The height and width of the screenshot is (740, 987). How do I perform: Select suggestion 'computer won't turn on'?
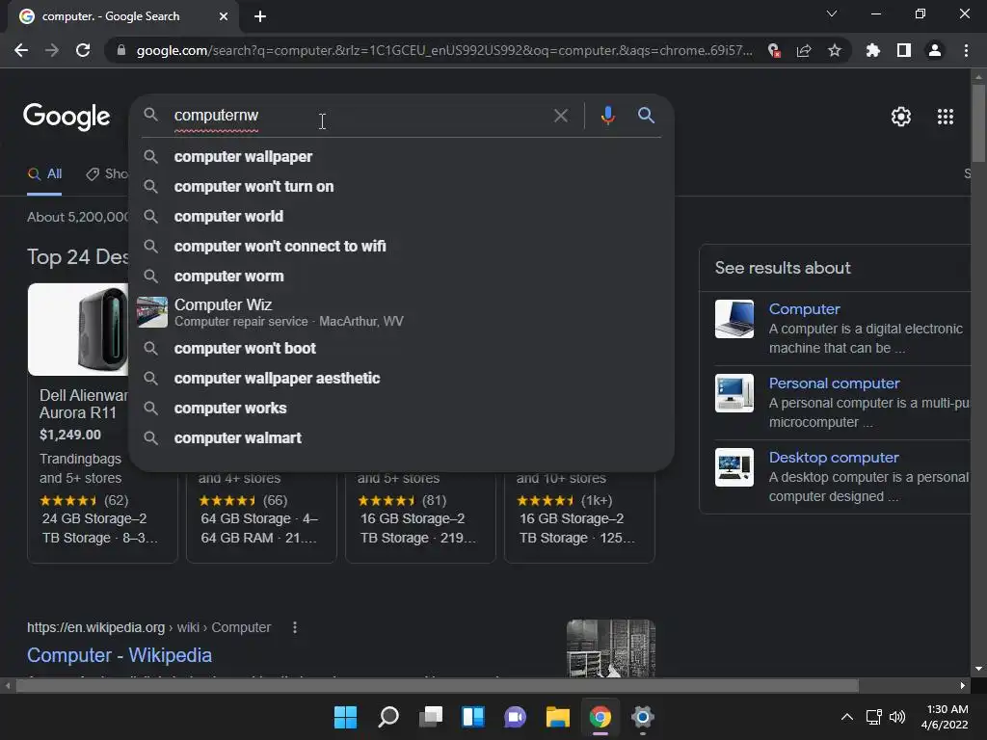tap(401, 187)
